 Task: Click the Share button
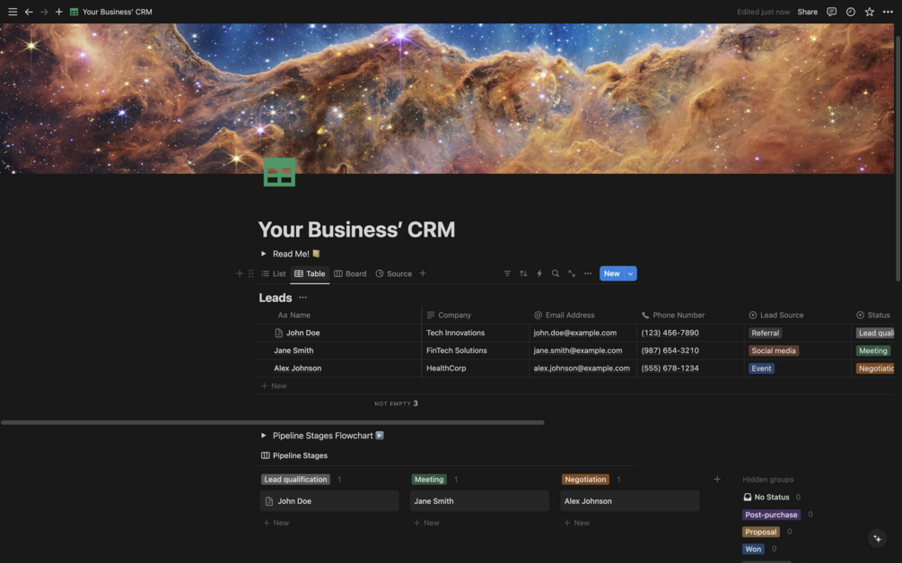click(x=807, y=12)
